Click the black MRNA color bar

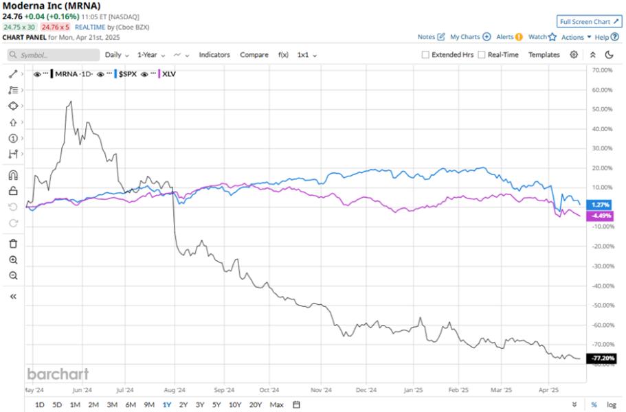click(52, 73)
